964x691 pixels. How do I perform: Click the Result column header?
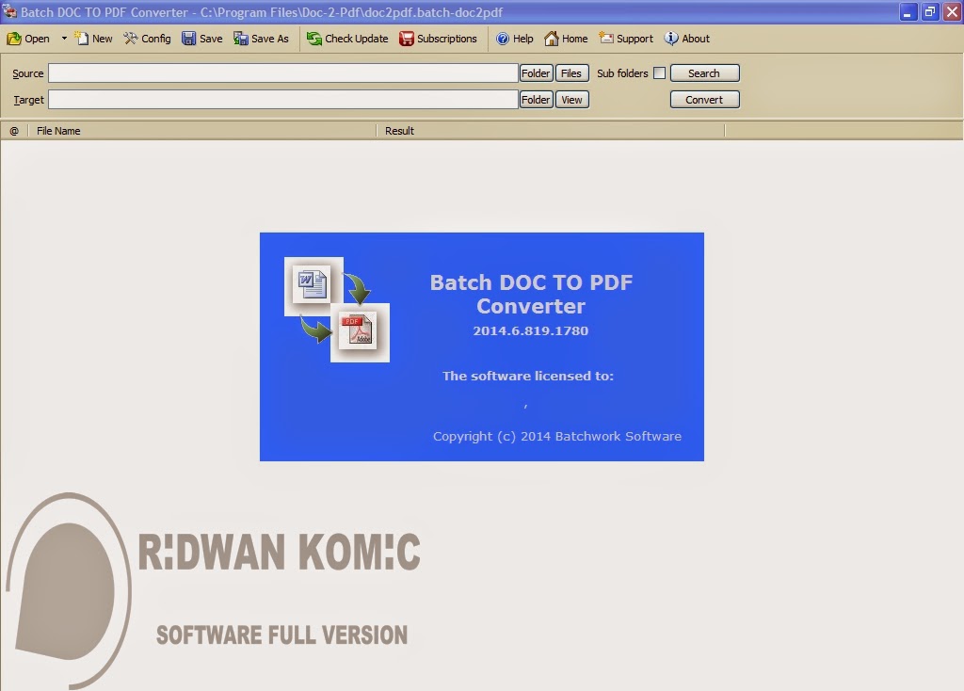tap(551, 131)
